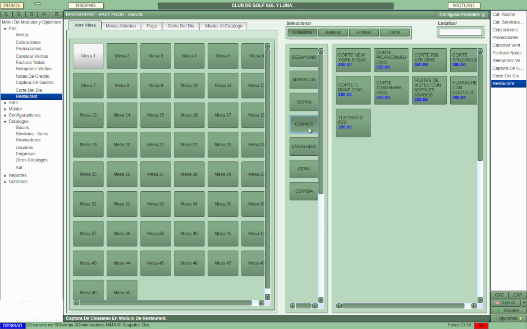The image size is (527, 329).
Task: Open the Opciones lightbulb button
Action: [x=508, y=318]
